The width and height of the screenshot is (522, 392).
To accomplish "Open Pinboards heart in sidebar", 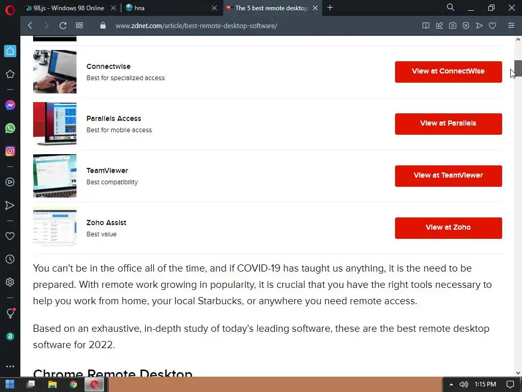I will (x=10, y=236).
